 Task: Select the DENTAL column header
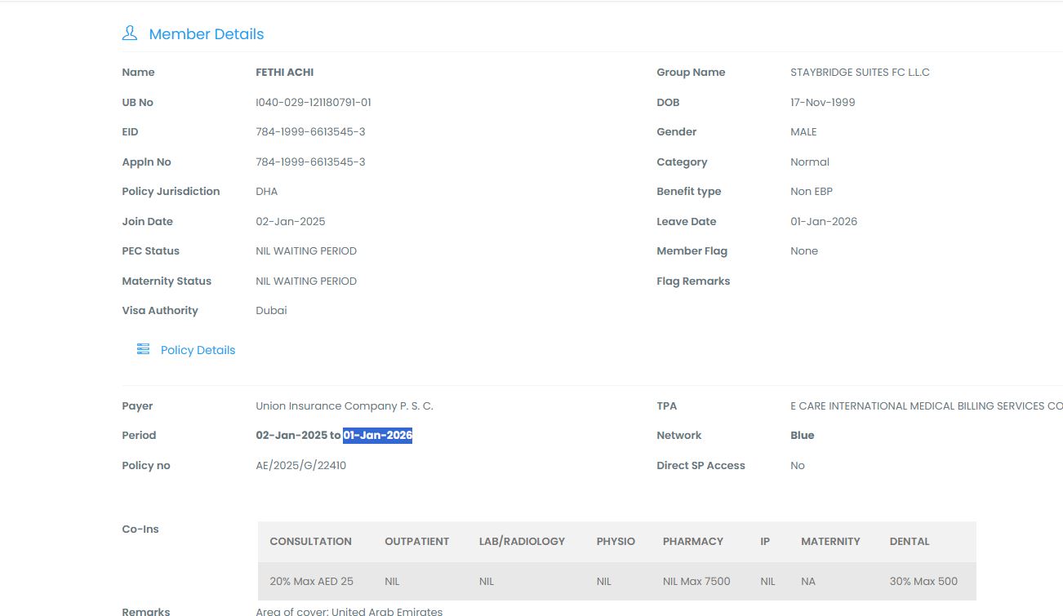coord(910,542)
